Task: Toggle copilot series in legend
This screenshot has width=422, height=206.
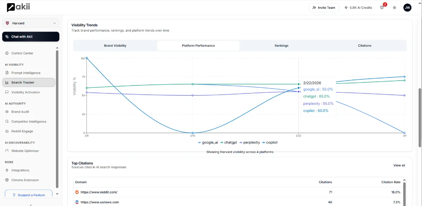Action: 270,142
